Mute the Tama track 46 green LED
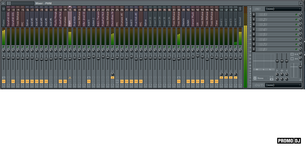305x149 pixels. click(217, 47)
